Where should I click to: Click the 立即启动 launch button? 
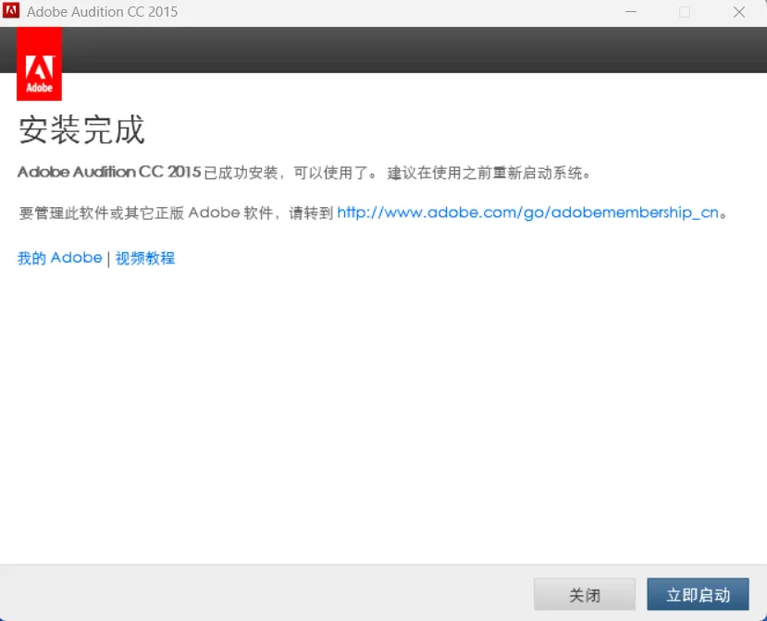[698, 594]
